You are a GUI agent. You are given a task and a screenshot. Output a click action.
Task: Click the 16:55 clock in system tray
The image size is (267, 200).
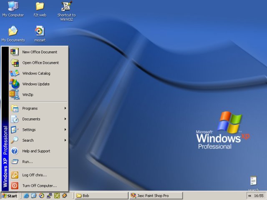[x=259, y=196]
